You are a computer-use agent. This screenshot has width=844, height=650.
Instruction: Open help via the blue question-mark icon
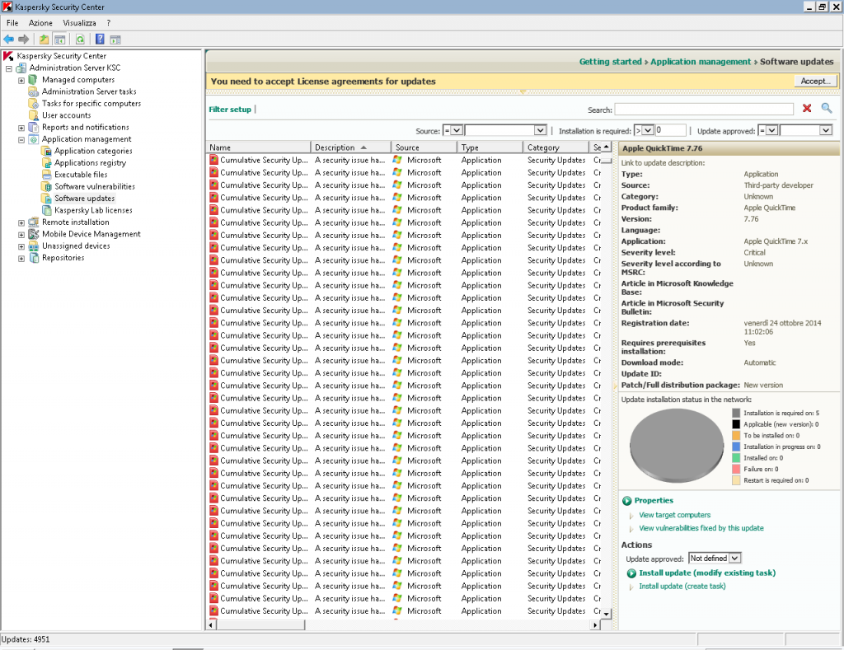[100, 40]
